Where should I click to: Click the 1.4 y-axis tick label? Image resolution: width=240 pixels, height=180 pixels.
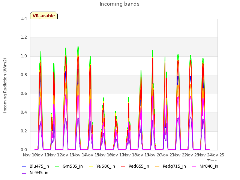click(x=24, y=18)
